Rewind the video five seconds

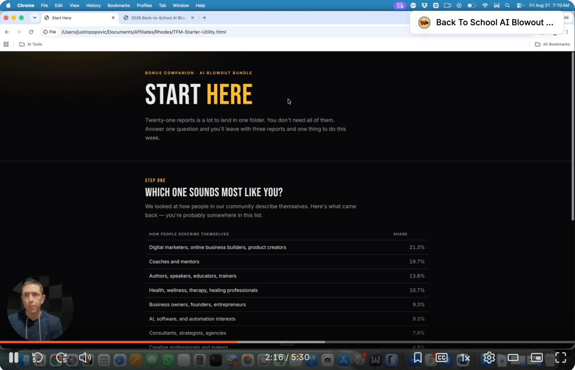(x=38, y=358)
